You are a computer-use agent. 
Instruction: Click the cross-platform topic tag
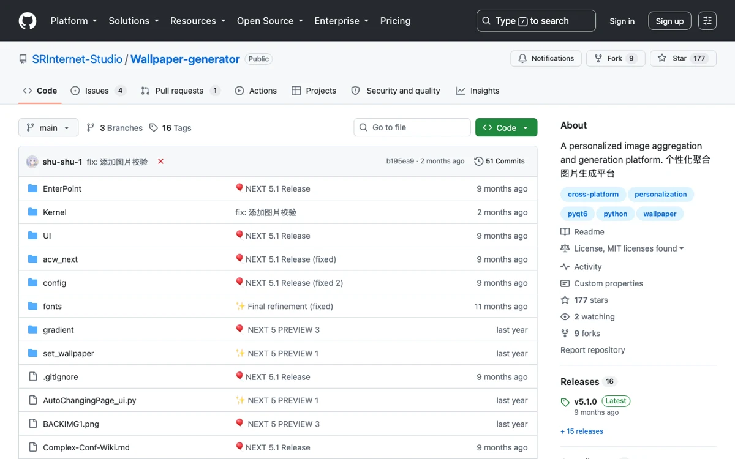click(x=593, y=195)
